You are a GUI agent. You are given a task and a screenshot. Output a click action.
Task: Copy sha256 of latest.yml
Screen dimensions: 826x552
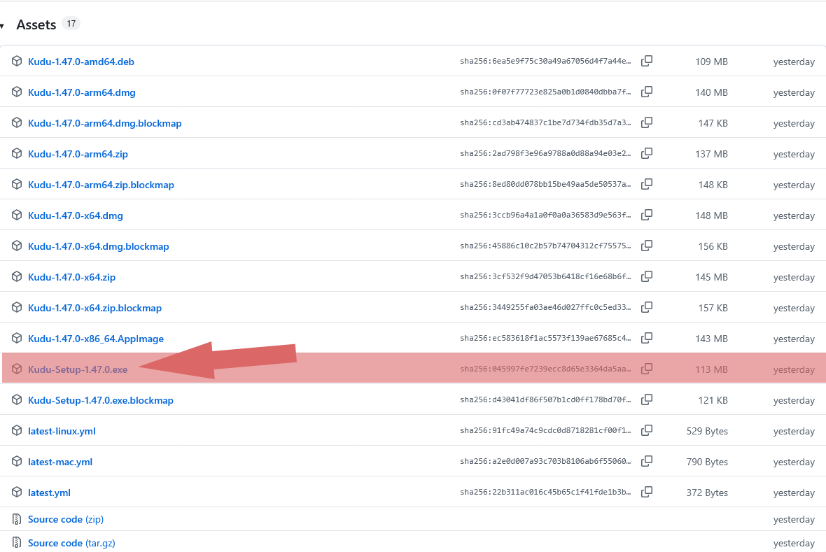pyautogui.click(x=647, y=492)
